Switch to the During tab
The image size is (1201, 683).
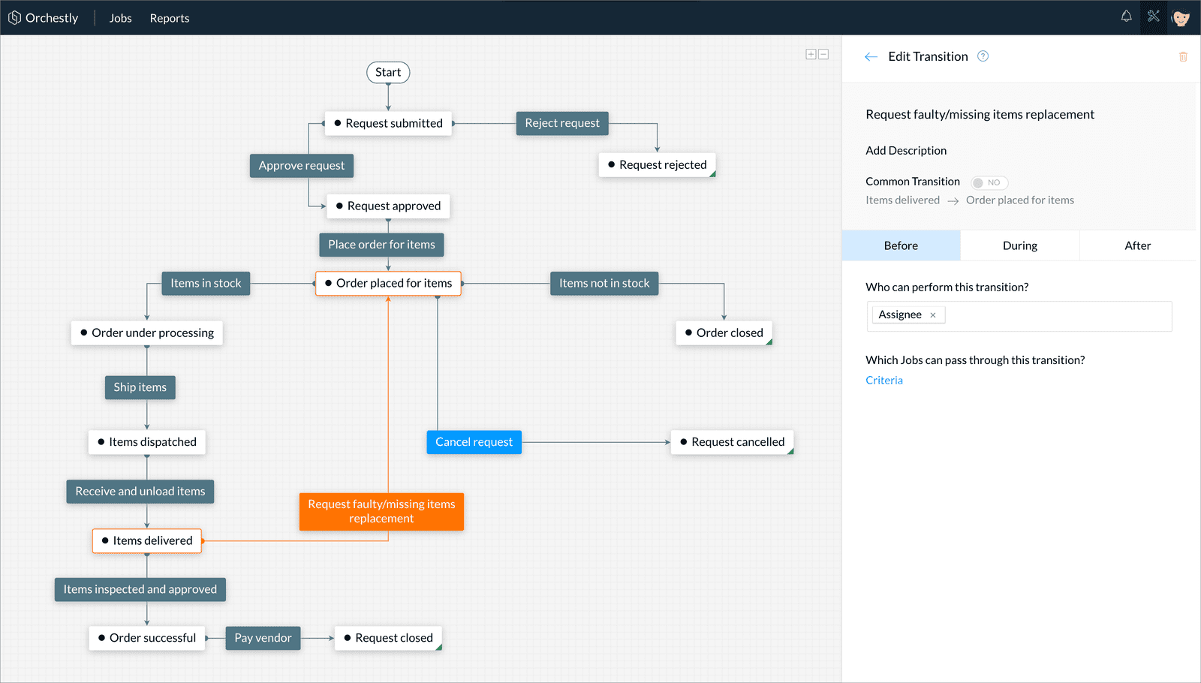pyautogui.click(x=1019, y=245)
